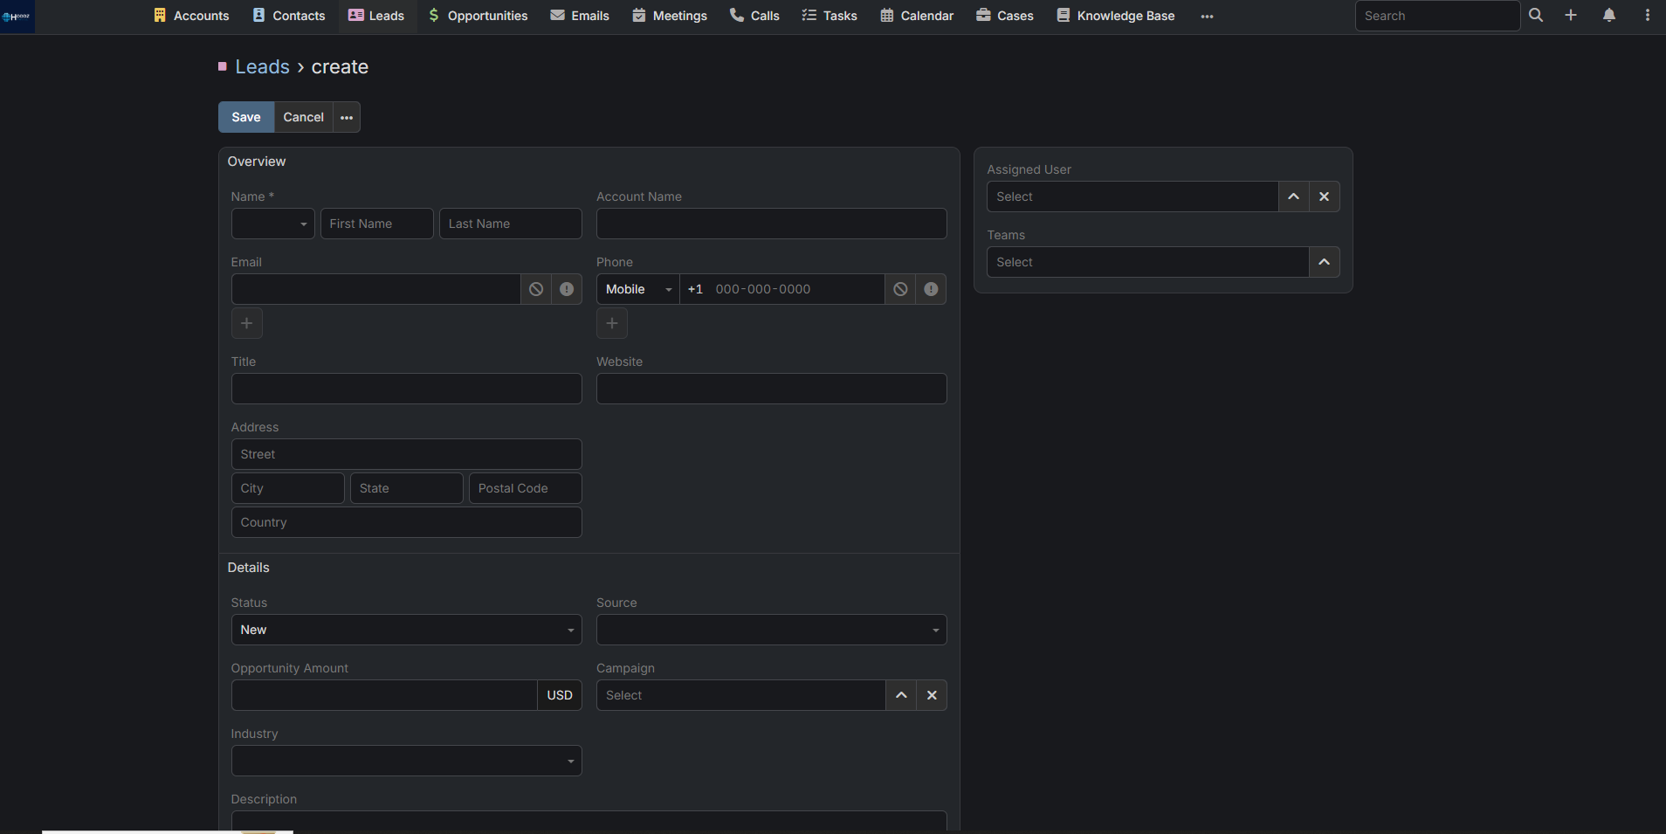Viewport: 1666px width, 834px height.
Task: Open Tasks in the navbar
Action: tap(830, 16)
